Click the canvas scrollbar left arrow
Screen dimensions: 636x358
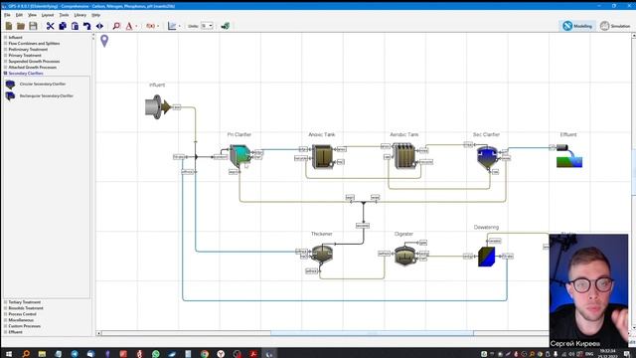click(98, 333)
